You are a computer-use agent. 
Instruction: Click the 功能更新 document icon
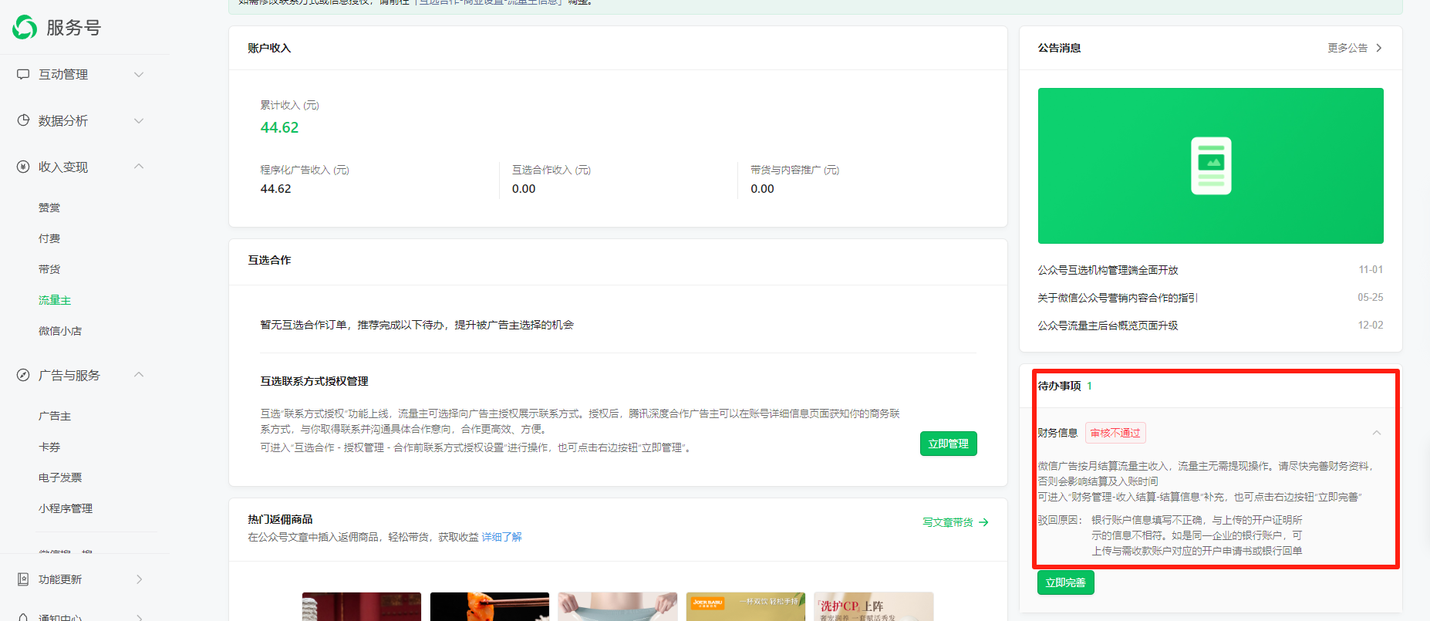click(23, 579)
